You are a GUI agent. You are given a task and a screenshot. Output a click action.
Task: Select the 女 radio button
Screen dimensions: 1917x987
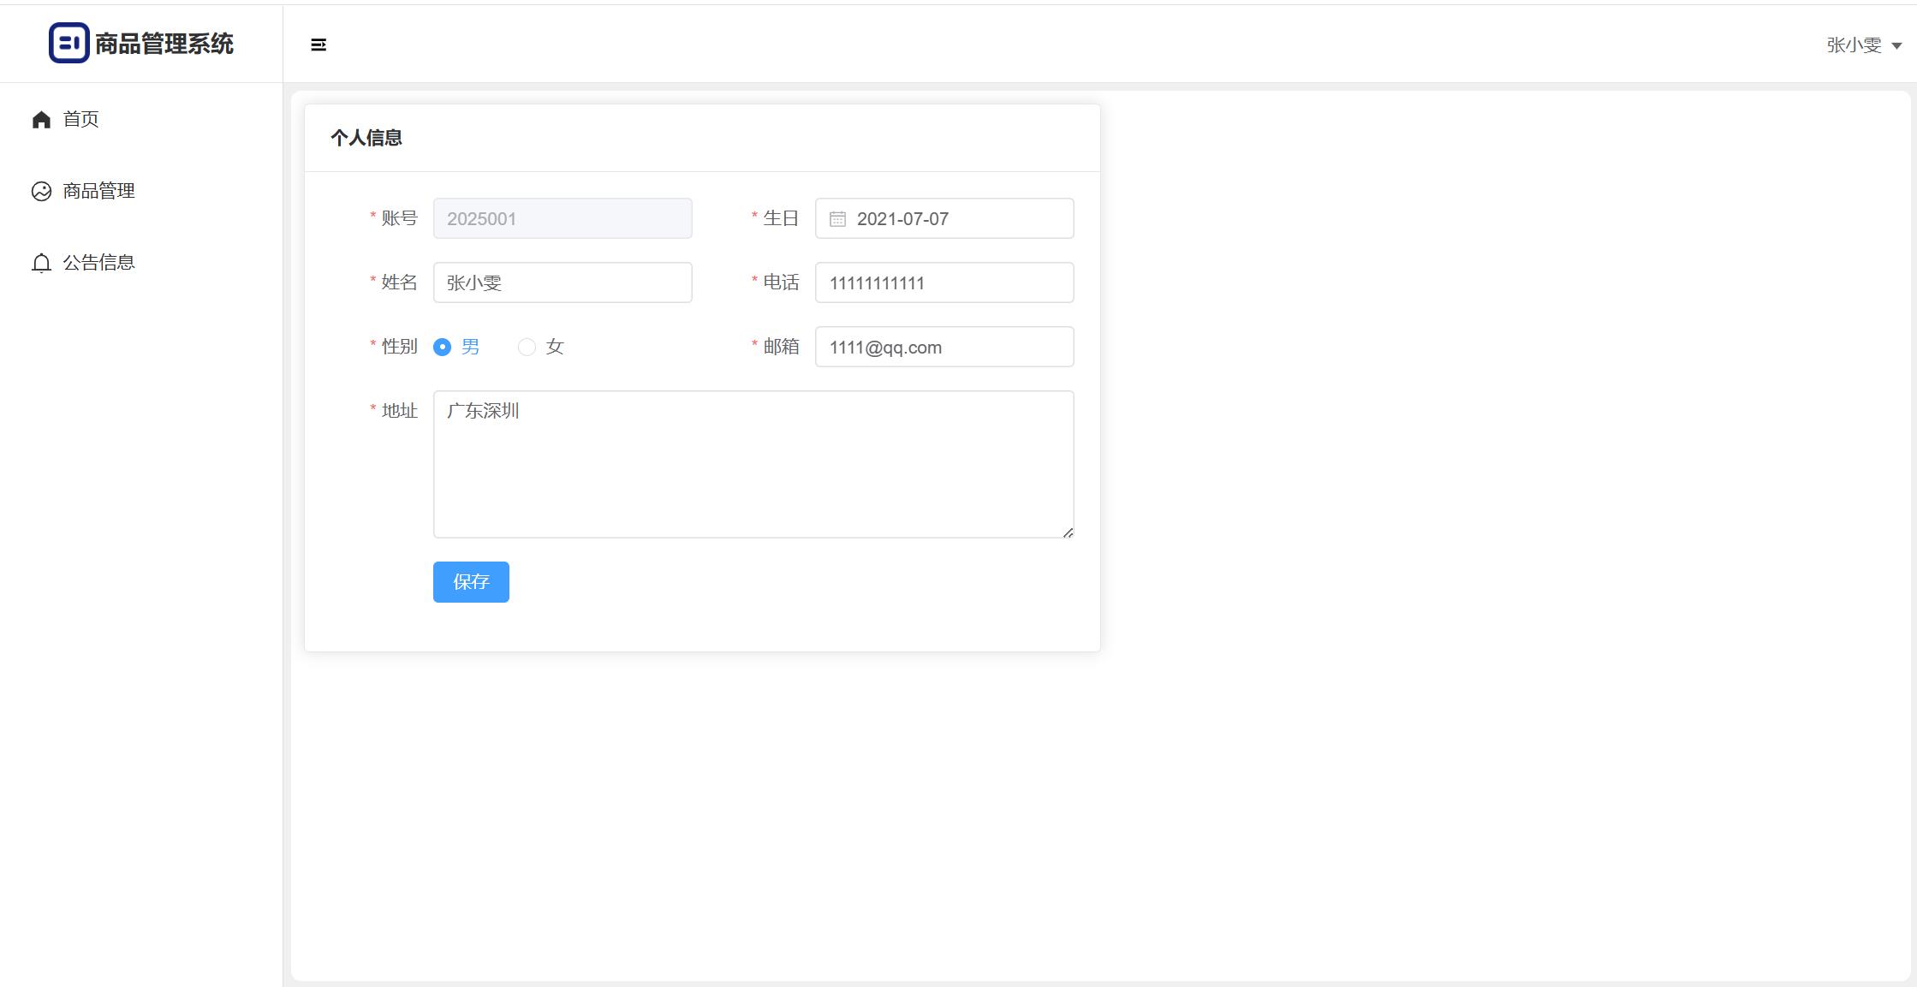[527, 347]
